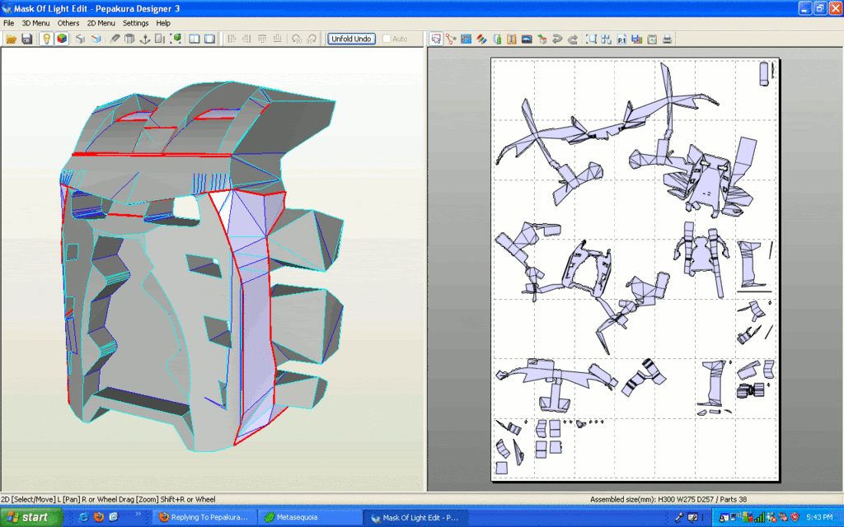The image size is (844, 527).
Task: Click the rotate 90 counter-clockwise icon
Action: pyautogui.click(x=296, y=39)
